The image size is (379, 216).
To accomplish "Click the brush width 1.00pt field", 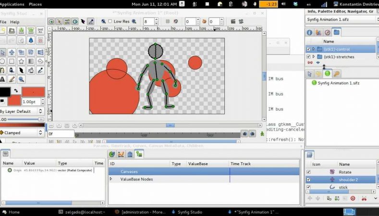I will click(30, 102).
